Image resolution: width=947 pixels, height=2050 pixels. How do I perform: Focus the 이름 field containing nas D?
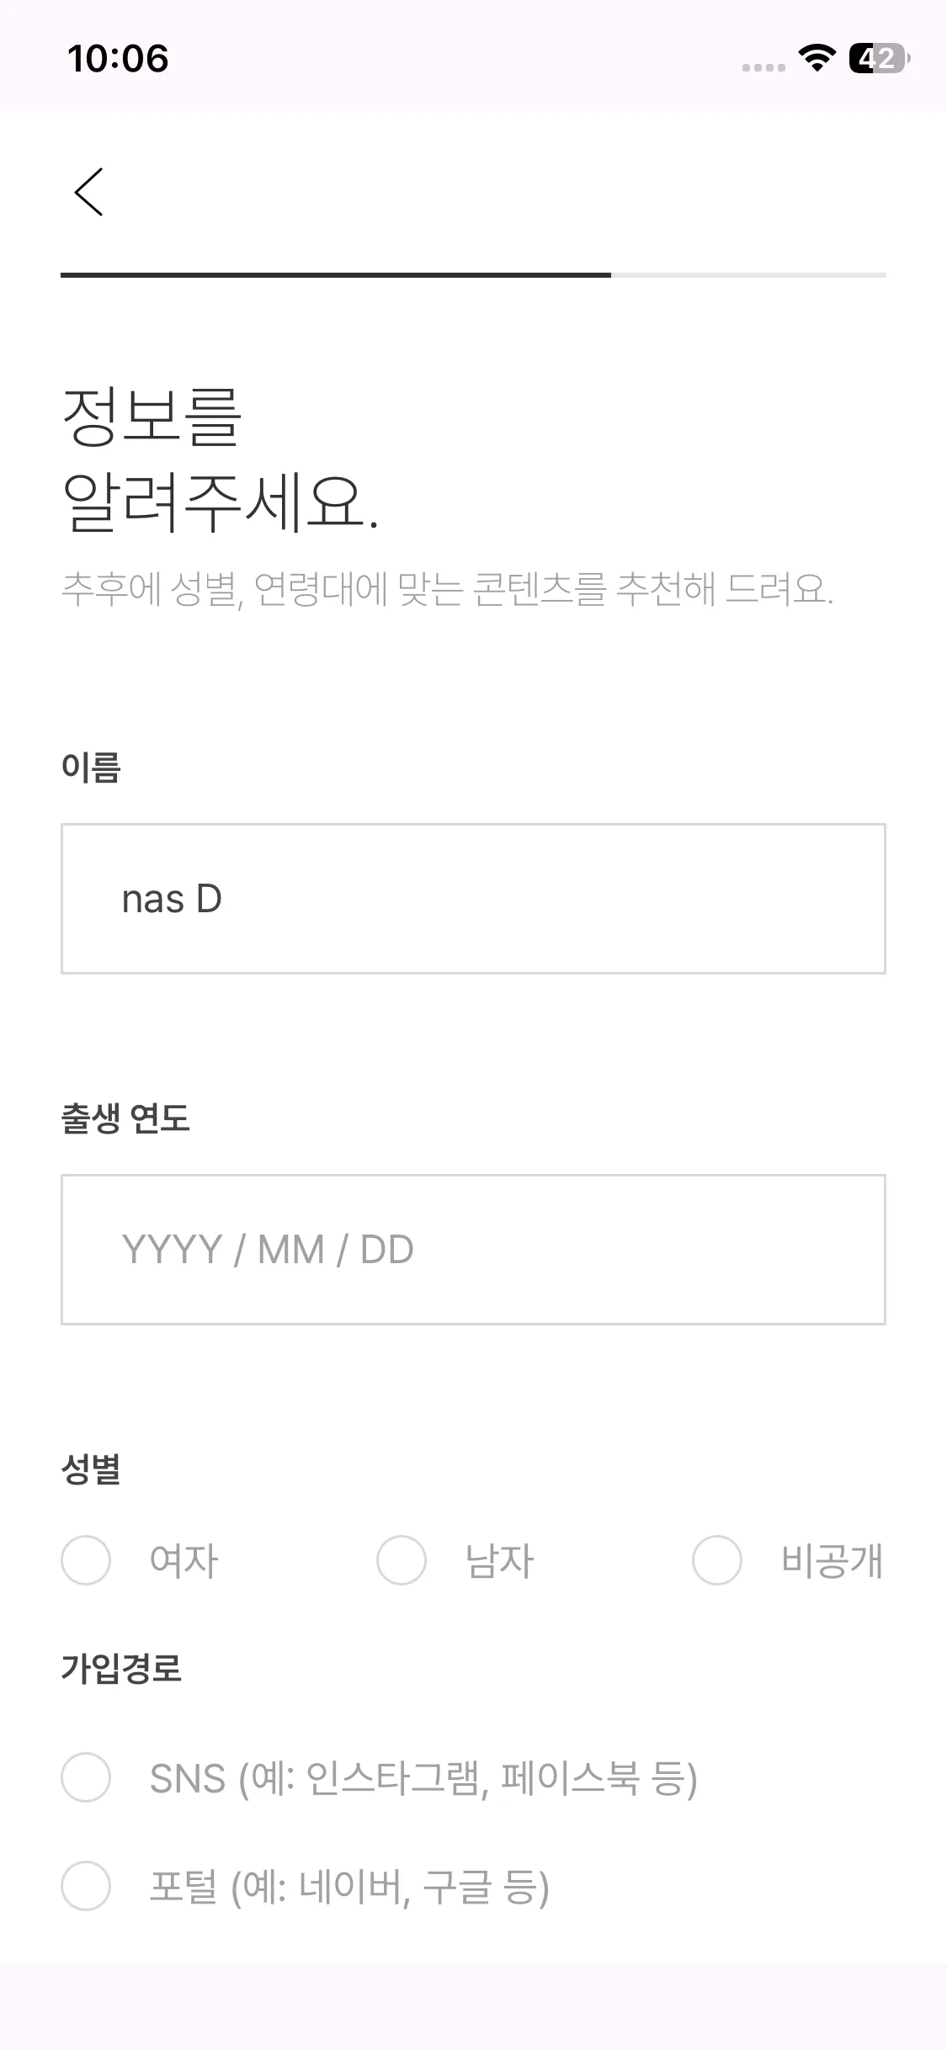point(473,899)
